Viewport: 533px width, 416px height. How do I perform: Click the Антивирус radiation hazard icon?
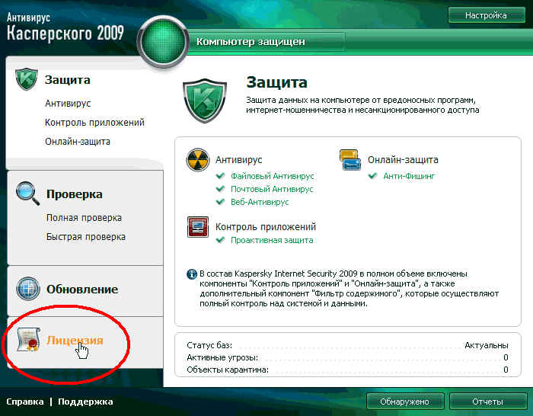click(x=198, y=160)
